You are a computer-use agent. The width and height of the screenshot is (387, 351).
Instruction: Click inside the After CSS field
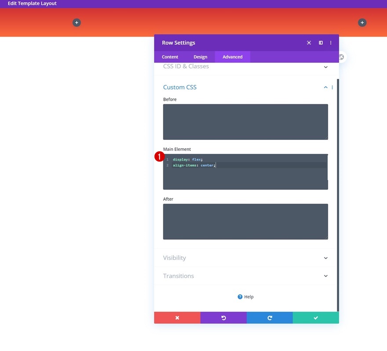pyautogui.click(x=245, y=222)
